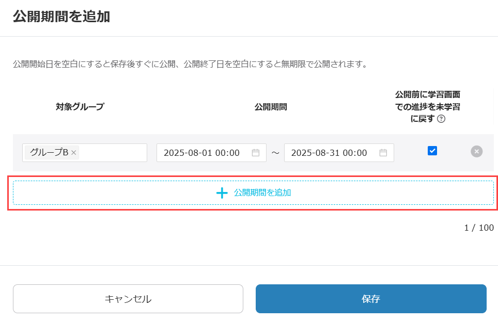Click the dialog title 公開期間を追加
Viewport: 498px width, 322px height.
coord(61,16)
